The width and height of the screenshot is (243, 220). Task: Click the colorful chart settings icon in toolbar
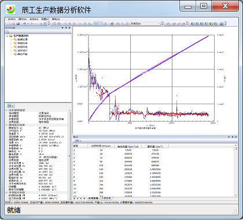[112, 24]
